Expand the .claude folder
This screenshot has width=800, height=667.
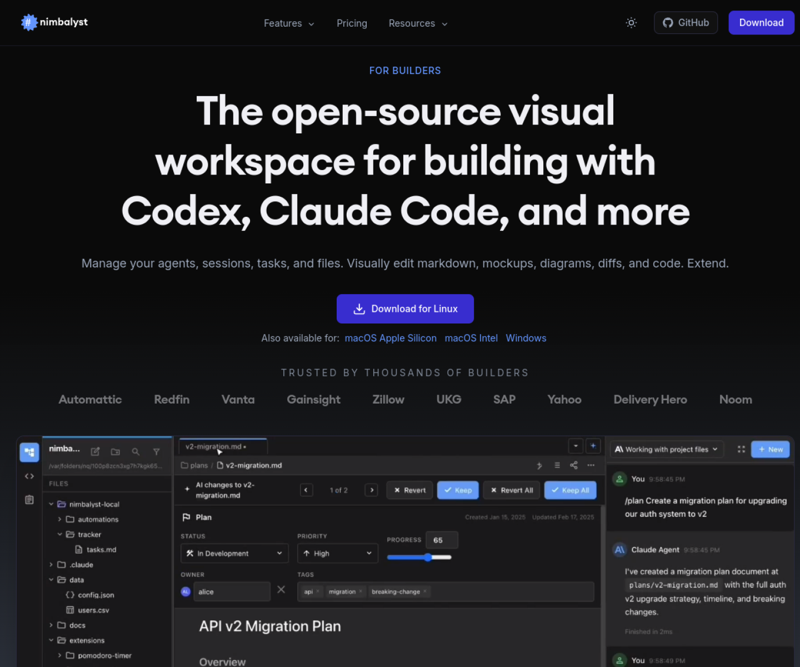pyautogui.click(x=51, y=565)
